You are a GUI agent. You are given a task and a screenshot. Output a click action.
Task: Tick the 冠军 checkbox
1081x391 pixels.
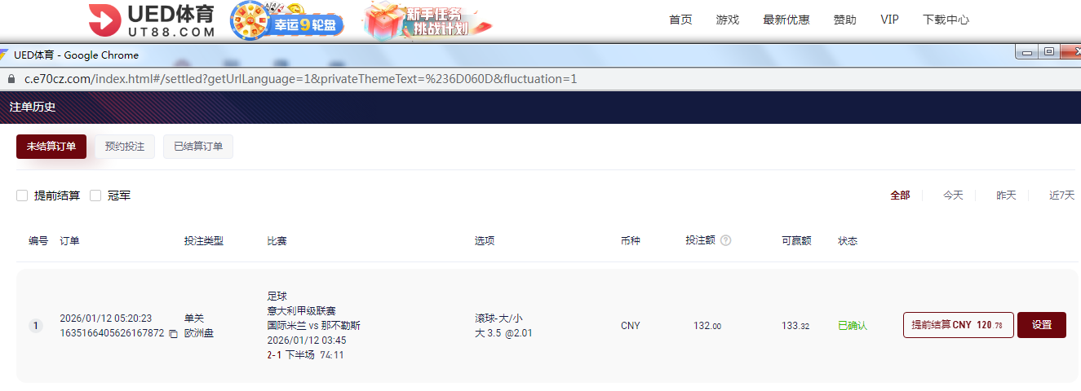tap(95, 195)
